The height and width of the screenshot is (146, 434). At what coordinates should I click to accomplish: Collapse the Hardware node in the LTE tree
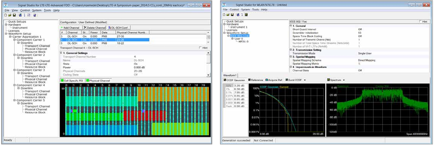(x=6, y=25)
